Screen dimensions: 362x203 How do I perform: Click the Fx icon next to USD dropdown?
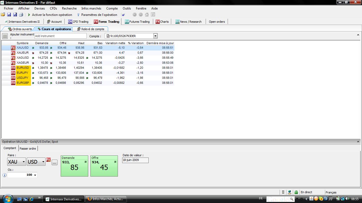[x=48, y=160]
